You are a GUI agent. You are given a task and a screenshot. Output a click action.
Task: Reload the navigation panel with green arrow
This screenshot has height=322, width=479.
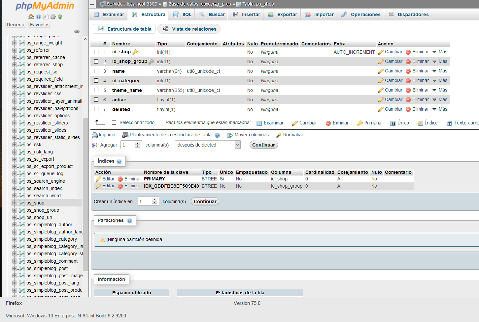pyautogui.click(x=60, y=17)
